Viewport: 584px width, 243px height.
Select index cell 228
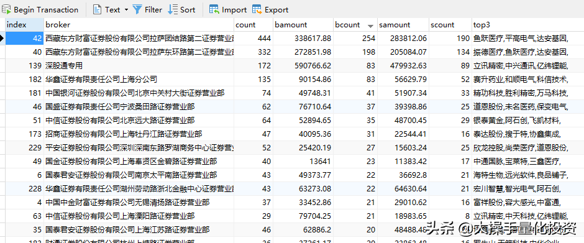25,189
